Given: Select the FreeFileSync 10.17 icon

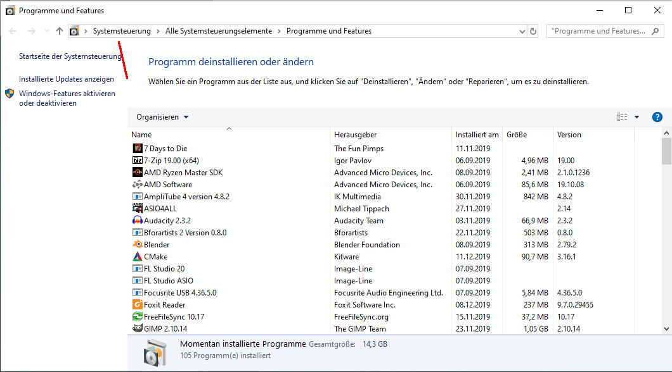Looking at the screenshot, I should (138, 317).
